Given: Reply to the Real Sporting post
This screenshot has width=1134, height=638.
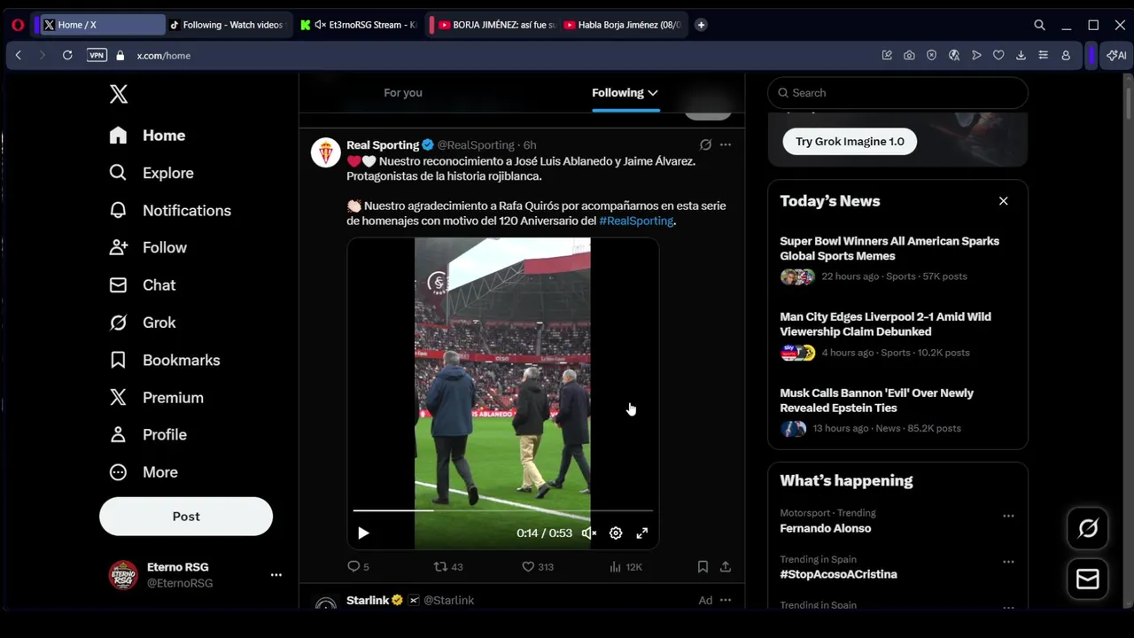Looking at the screenshot, I should pos(358,566).
